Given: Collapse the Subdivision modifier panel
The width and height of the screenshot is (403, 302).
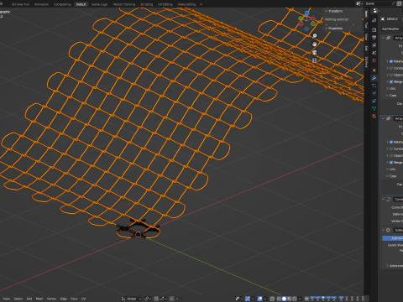Looking at the screenshot, I should 384,230.
